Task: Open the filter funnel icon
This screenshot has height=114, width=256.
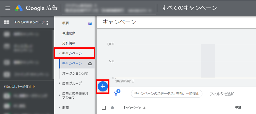Action: (116, 94)
